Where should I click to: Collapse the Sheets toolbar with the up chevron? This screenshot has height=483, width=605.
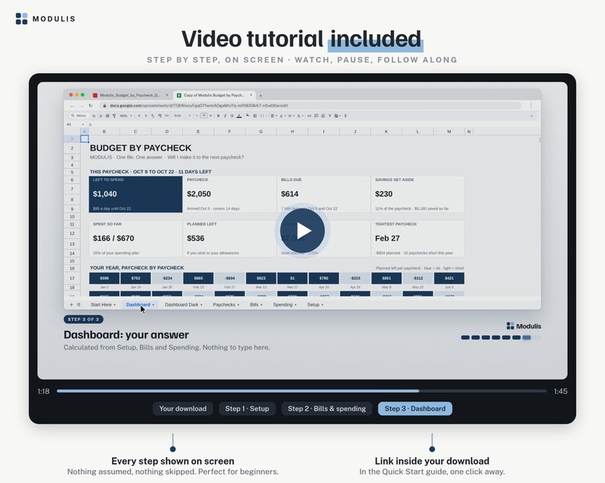(531, 116)
